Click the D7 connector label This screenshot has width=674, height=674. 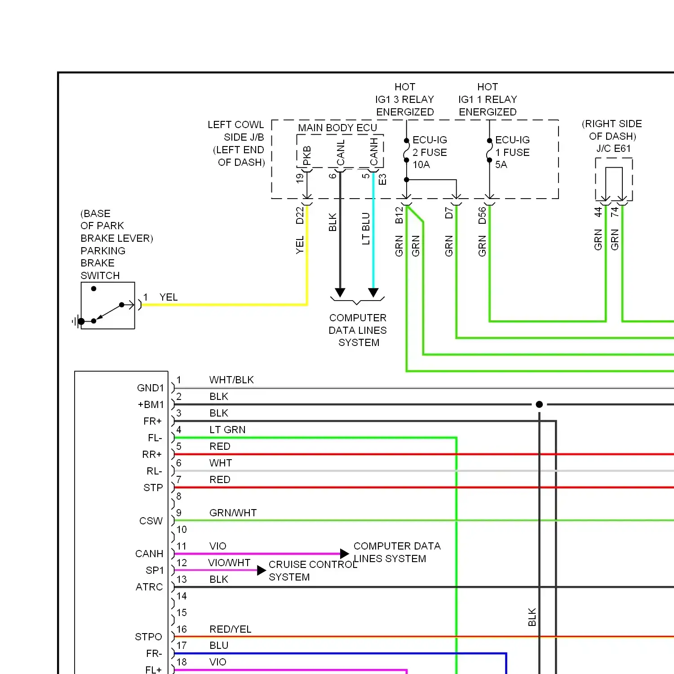449,213
